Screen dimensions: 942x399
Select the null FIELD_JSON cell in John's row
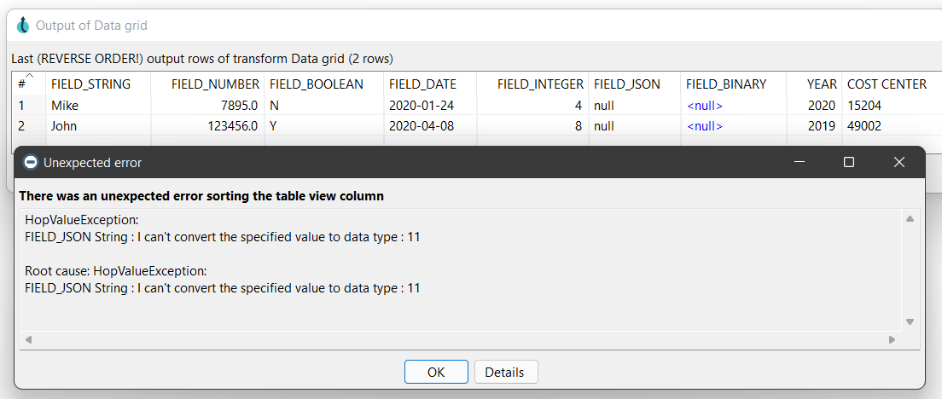(x=635, y=126)
